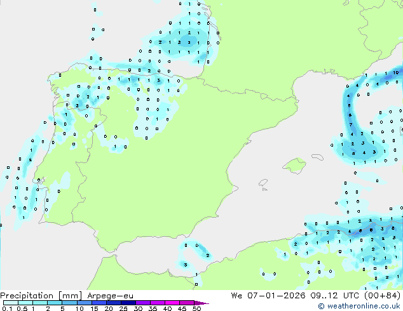
Task: Pick the 45–50 mm legend color swatch
Action: [187, 303]
